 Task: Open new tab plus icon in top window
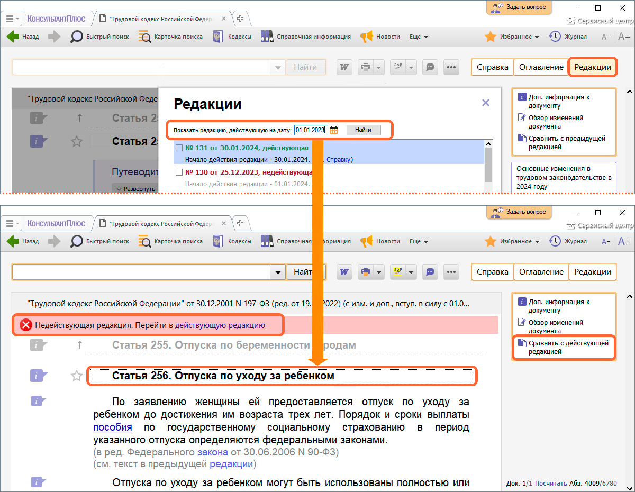tap(240, 19)
